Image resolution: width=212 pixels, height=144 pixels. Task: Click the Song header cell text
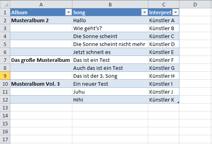coord(79,13)
